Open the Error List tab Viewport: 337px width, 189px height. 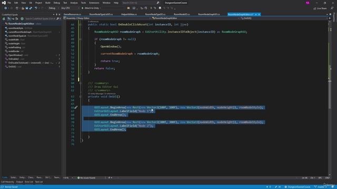tap(29, 182)
